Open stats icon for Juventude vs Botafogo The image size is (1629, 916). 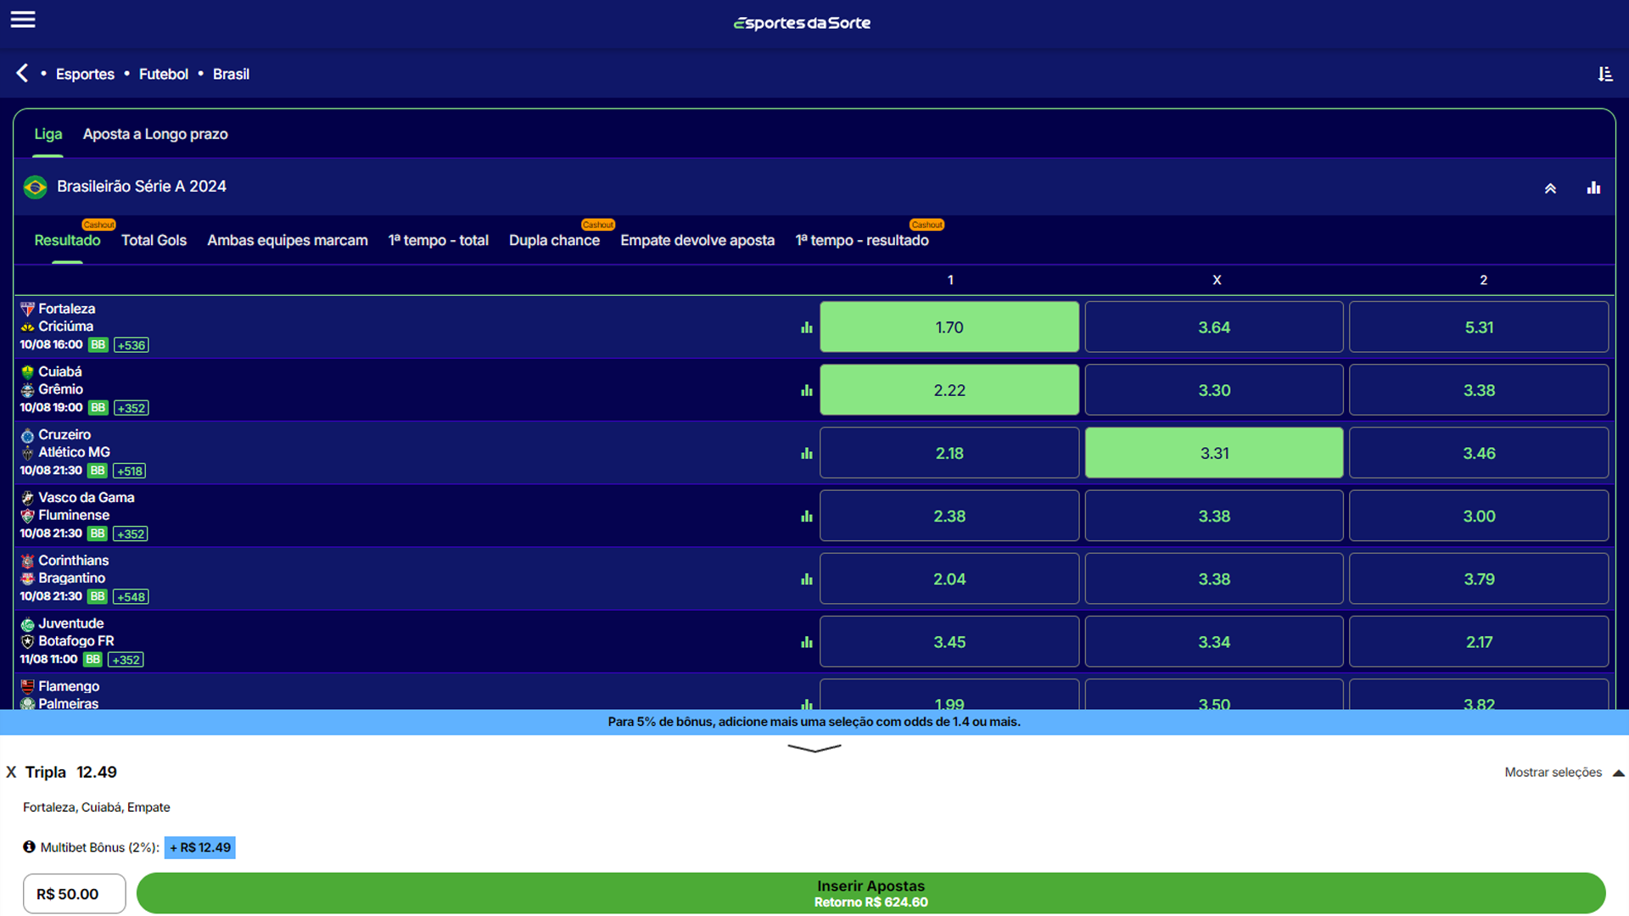[806, 642]
